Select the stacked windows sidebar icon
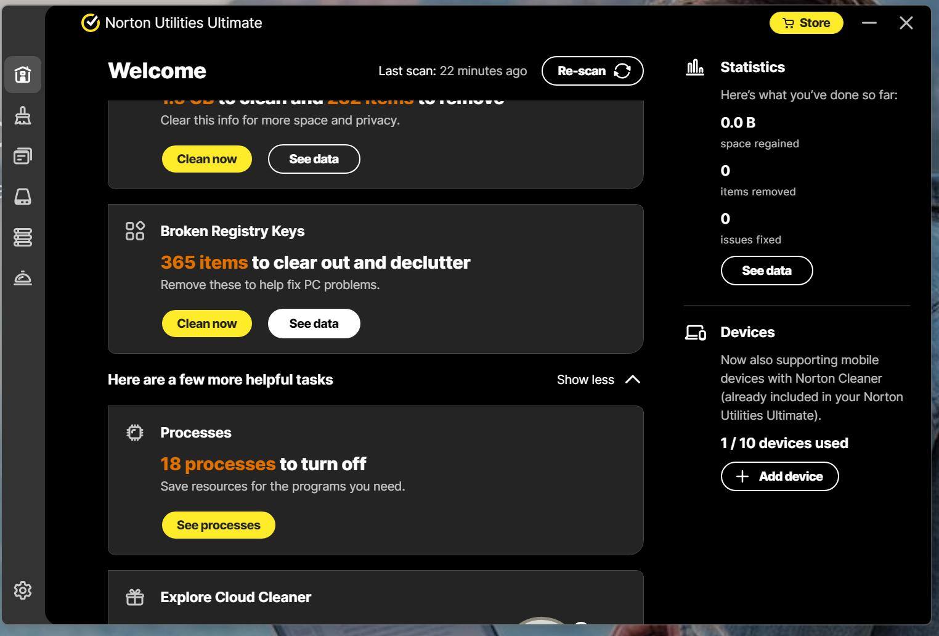Screen dimensions: 939x636 click(23, 156)
